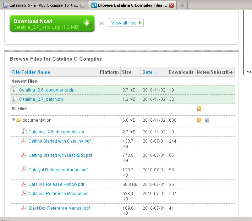252x221 pixels.
Task: Open Getting Started with BlackBox.pdf
Action: point(60,155)
